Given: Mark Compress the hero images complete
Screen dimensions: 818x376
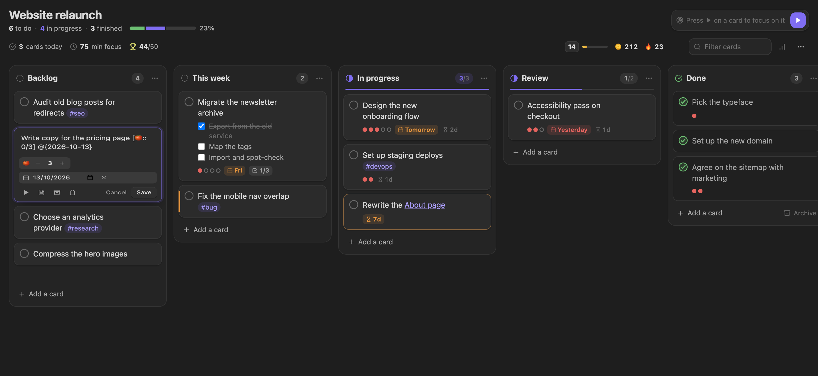Looking at the screenshot, I should [24, 254].
